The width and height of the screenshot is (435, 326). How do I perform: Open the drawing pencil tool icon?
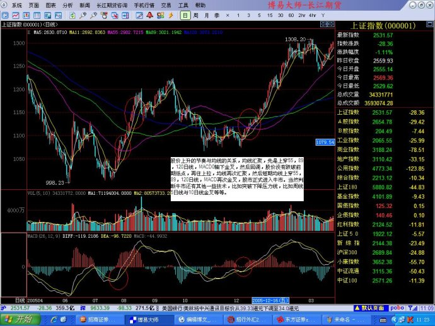[x=139, y=15]
